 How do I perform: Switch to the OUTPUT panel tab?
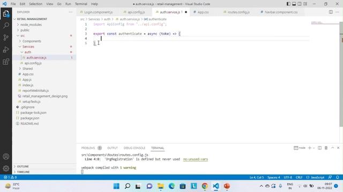pos(113,148)
